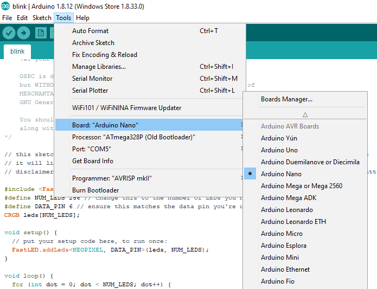Switch to the blink sketch tab
The width and height of the screenshot is (377, 289).
point(17,52)
